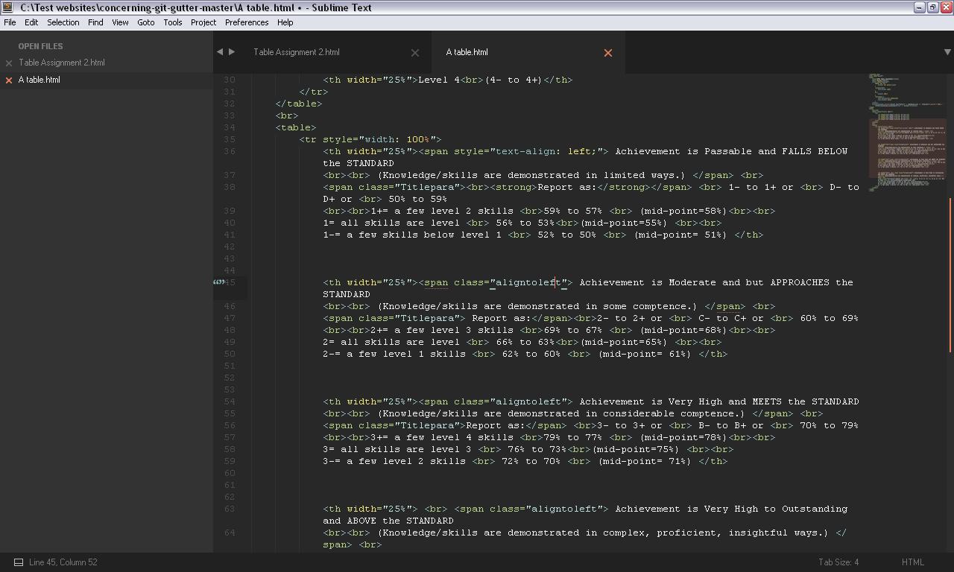The width and height of the screenshot is (954, 572).
Task: Toggle side bar via status bar icon
Action: click(19, 562)
